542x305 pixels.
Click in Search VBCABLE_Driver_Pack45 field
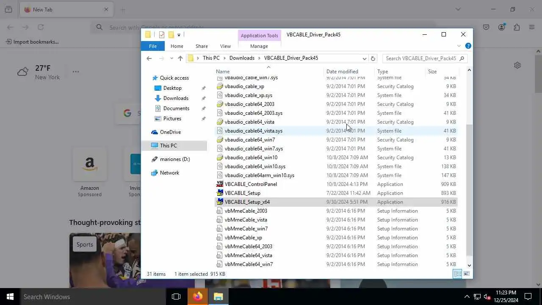tap(424, 58)
